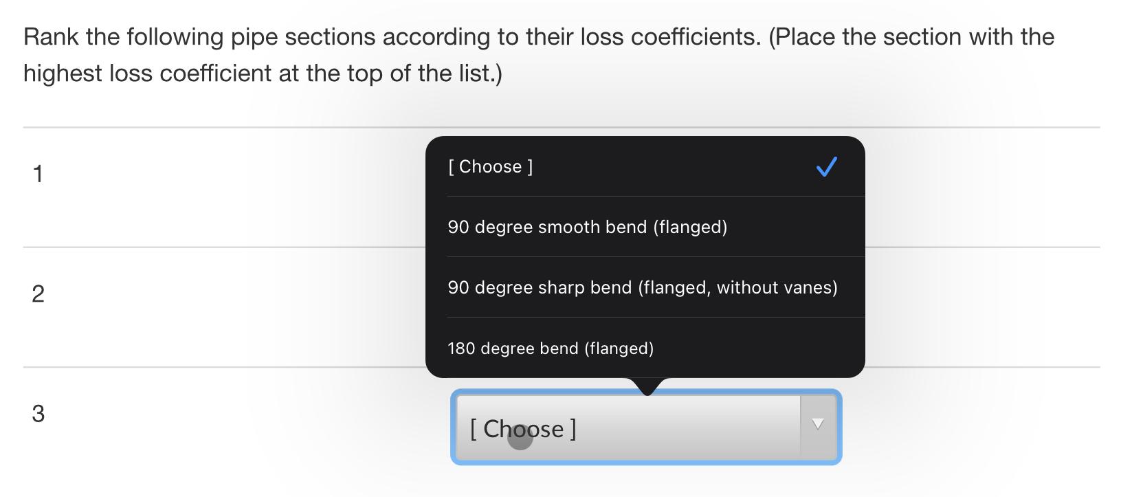Click the checkmark to confirm current selection

pos(826,166)
